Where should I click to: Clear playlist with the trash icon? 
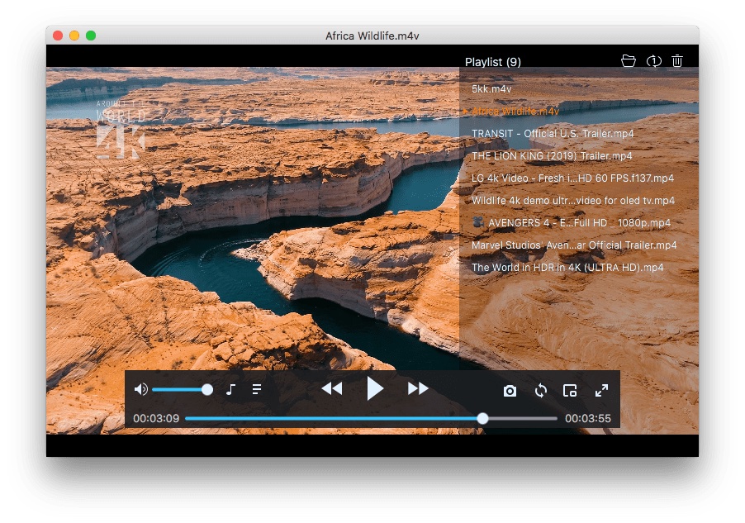click(677, 61)
